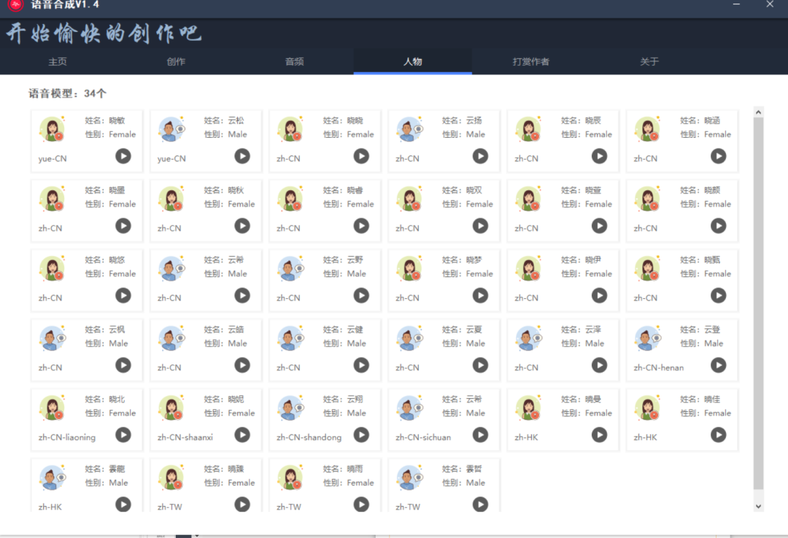The width and height of the screenshot is (788, 538).
Task: Play the zh-HK 晓曼 voice sample
Action: point(599,435)
